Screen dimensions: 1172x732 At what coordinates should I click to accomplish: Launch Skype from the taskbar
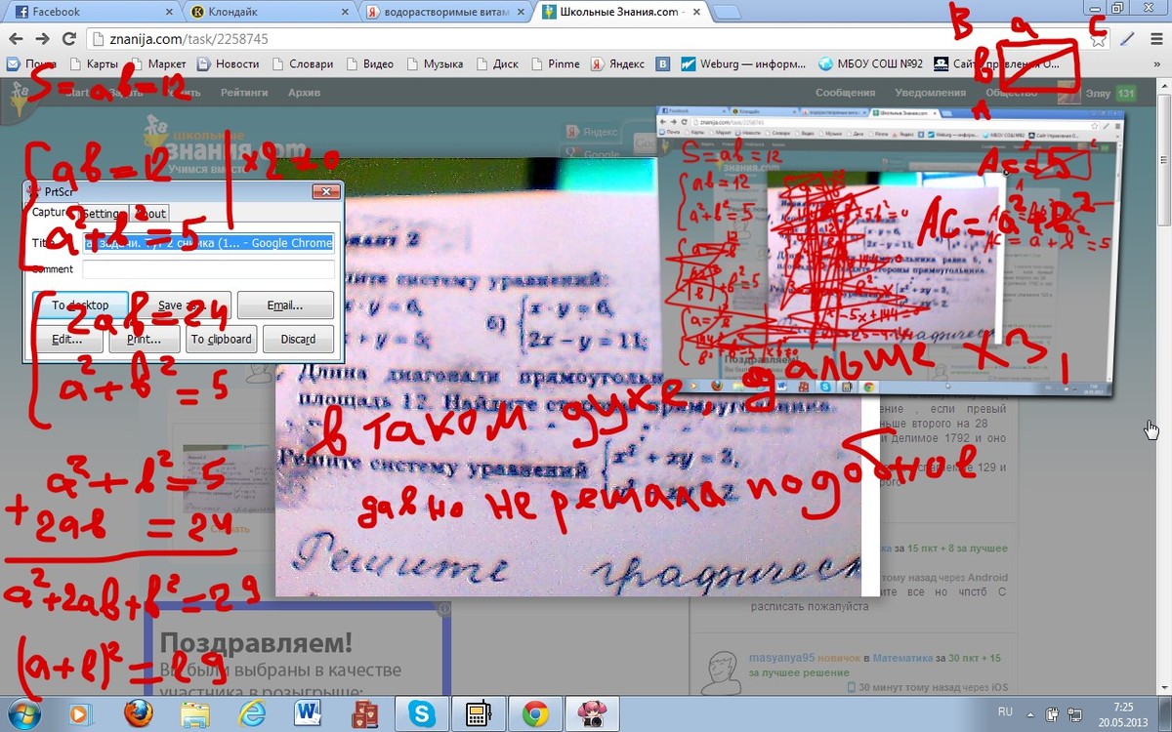coord(423,714)
